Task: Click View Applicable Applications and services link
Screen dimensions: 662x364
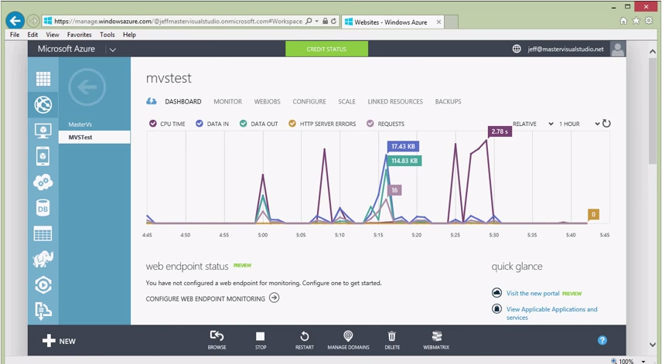Action: point(552,314)
